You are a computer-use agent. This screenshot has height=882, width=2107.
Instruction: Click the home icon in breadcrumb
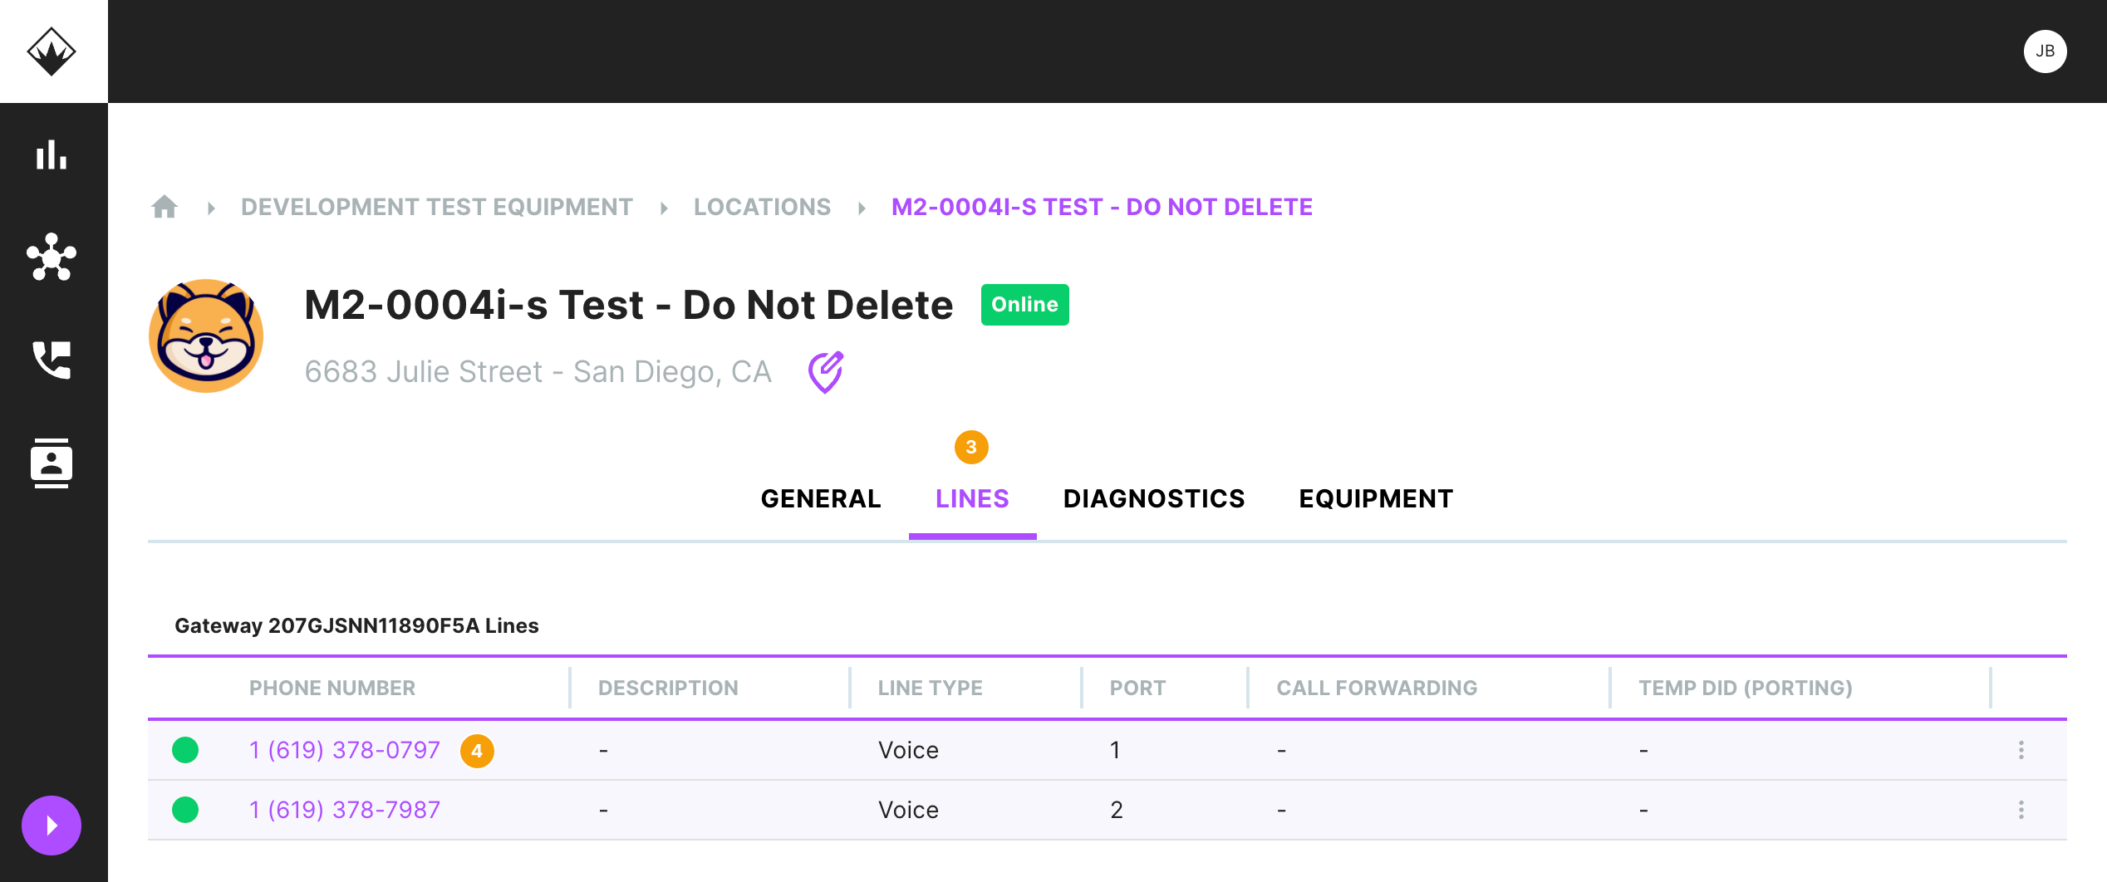click(x=165, y=207)
